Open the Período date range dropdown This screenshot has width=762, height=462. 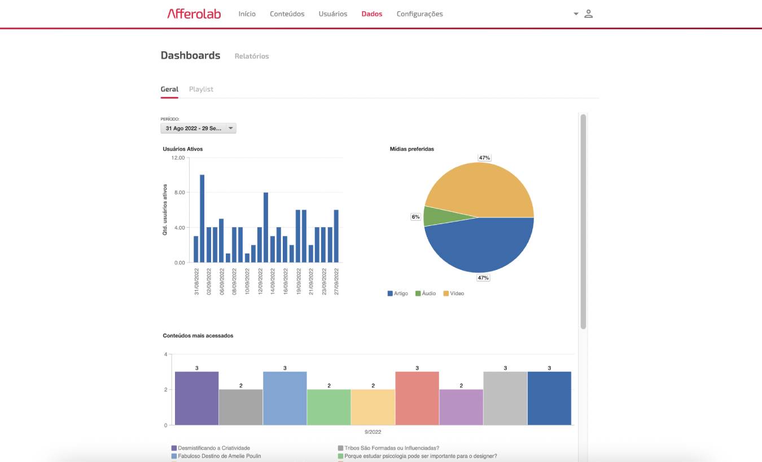[x=198, y=128]
